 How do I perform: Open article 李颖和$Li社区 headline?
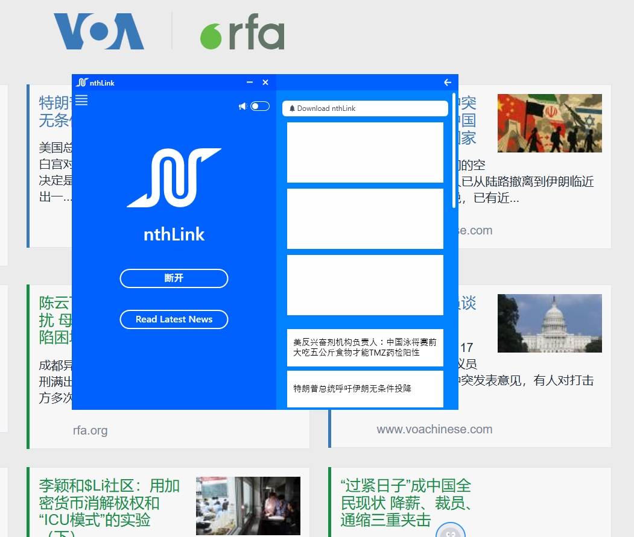point(109,503)
